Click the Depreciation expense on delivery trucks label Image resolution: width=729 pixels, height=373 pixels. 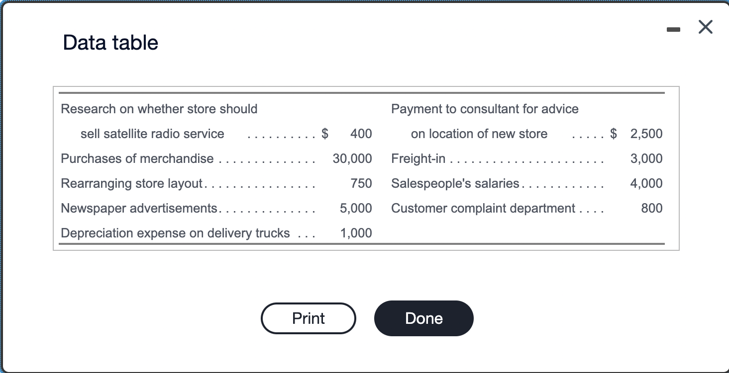pos(175,233)
